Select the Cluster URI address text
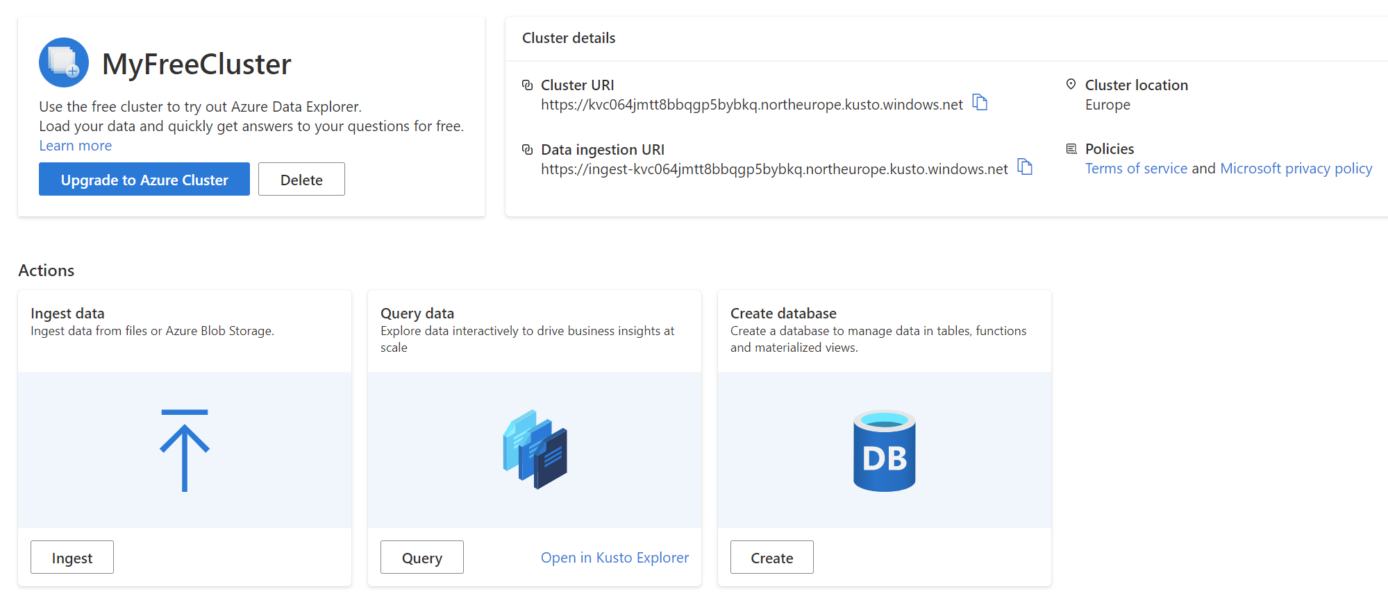The height and width of the screenshot is (598, 1388). [x=751, y=105]
